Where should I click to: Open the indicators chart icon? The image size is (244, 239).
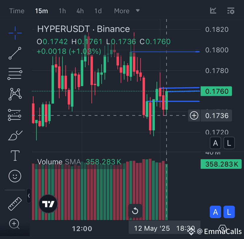click(213, 11)
